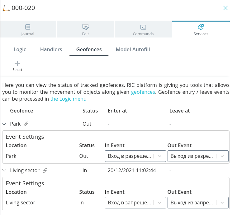The image size is (232, 215).
Task: Follow the Logic menu hyperlink
Action: (x=69, y=99)
